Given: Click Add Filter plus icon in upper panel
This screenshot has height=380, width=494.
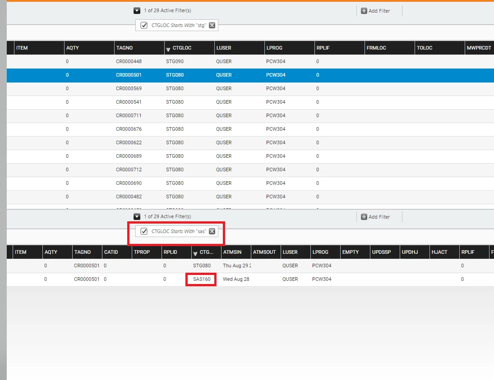Looking at the screenshot, I should pyautogui.click(x=364, y=11).
